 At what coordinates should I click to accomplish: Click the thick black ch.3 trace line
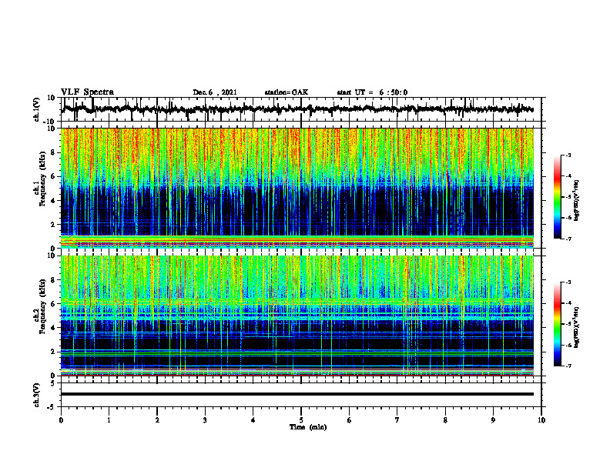click(297, 394)
